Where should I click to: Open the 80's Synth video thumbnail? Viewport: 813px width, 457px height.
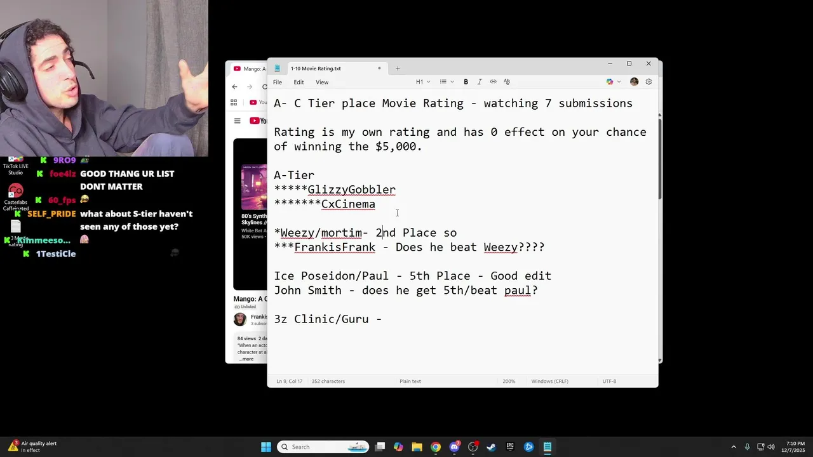(x=254, y=187)
